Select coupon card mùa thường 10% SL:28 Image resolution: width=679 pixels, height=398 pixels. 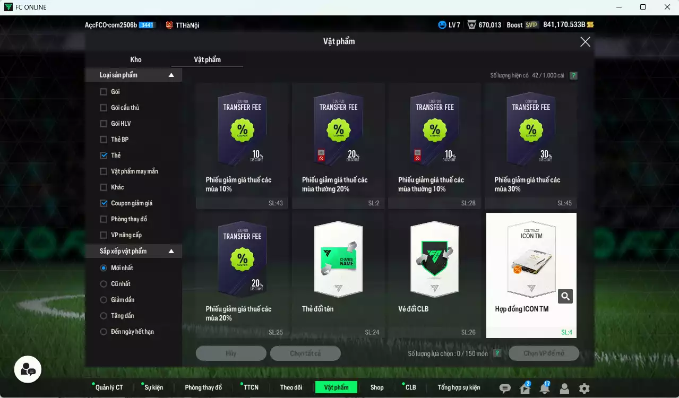click(434, 146)
